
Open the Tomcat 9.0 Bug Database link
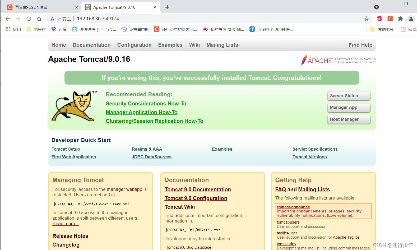pyautogui.click(x=189, y=247)
